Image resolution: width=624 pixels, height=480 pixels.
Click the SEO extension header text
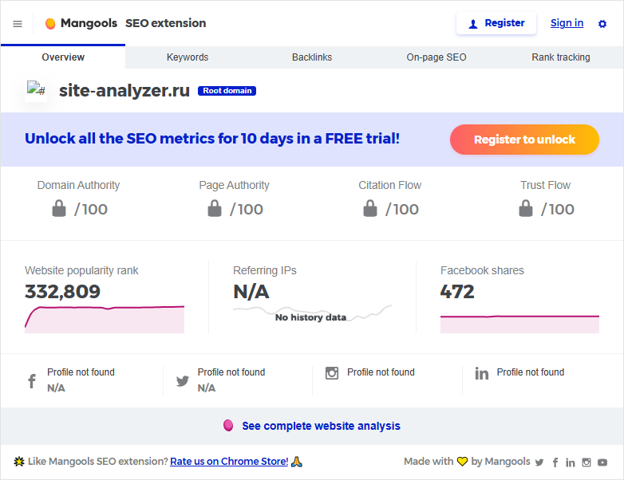pyautogui.click(x=165, y=23)
